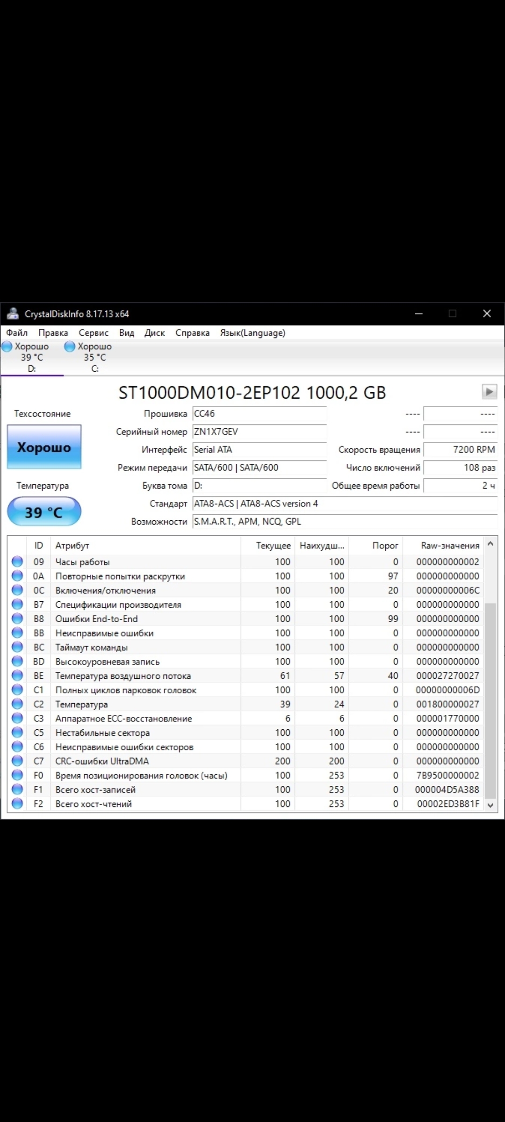Click status icon of Спецификации производителя
This screenshot has height=1122, width=505.
click(x=17, y=604)
